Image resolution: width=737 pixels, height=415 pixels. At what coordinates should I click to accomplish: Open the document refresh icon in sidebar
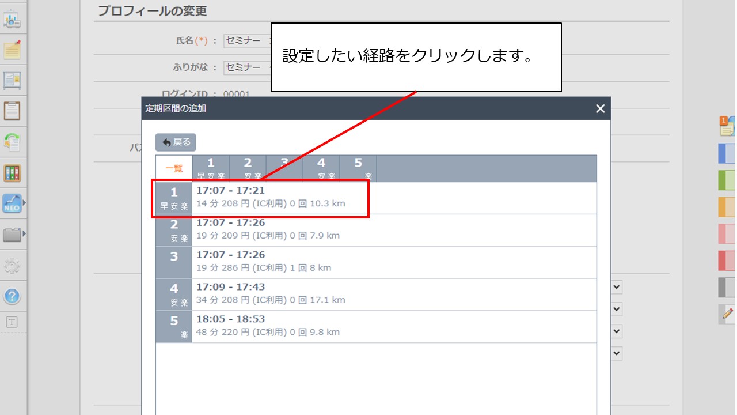(x=12, y=141)
